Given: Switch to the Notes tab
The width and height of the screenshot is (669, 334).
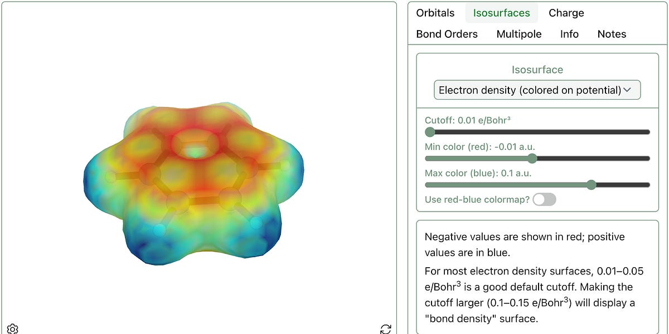Looking at the screenshot, I should point(611,34).
